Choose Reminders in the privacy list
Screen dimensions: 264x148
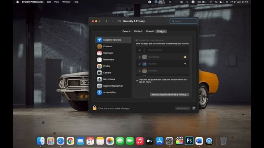pos(113,60)
